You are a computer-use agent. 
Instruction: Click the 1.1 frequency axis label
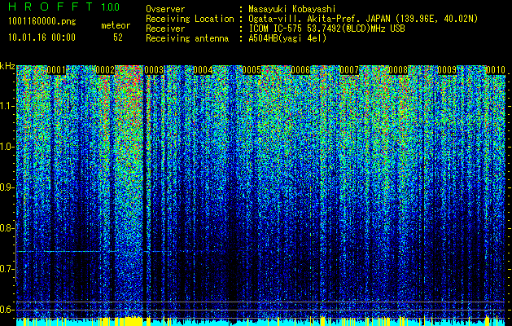coord(7,106)
